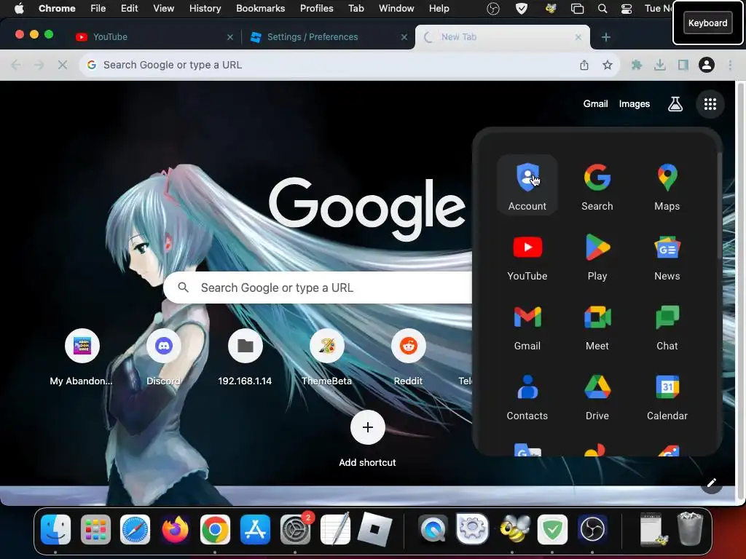The width and height of the screenshot is (746, 559).
Task: Close the Settings / Preferences tab
Action: pyautogui.click(x=404, y=37)
